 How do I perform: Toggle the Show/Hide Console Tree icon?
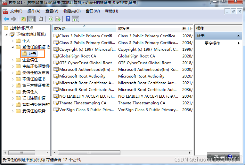(31, 19)
